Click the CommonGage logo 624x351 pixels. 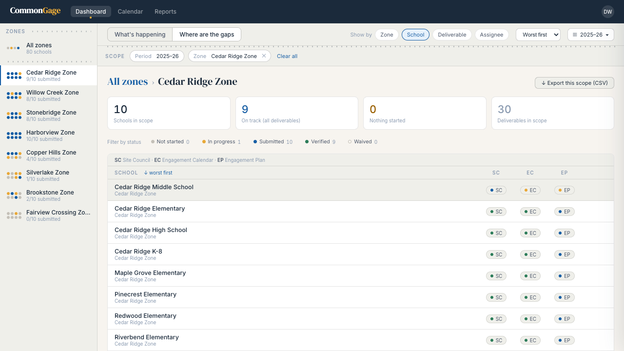35,11
